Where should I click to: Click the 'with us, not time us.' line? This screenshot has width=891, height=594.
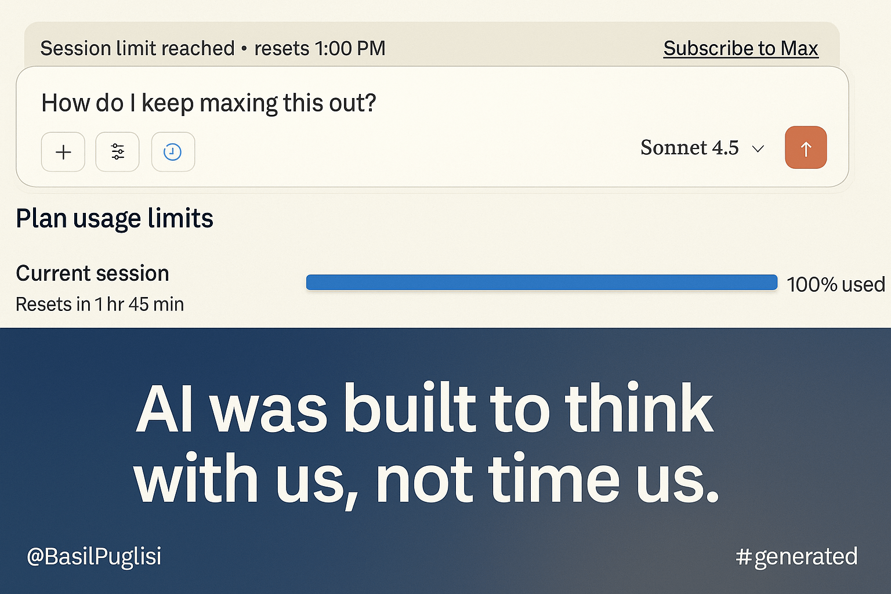point(426,479)
